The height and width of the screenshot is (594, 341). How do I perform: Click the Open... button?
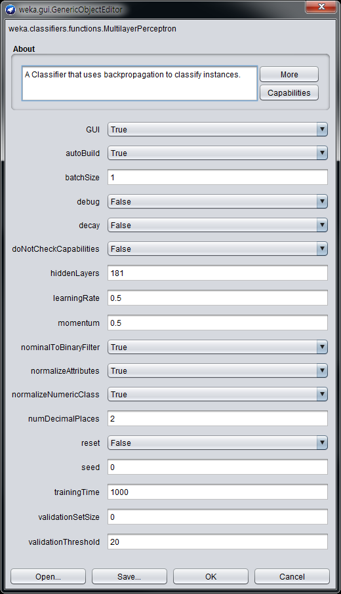pos(48,576)
